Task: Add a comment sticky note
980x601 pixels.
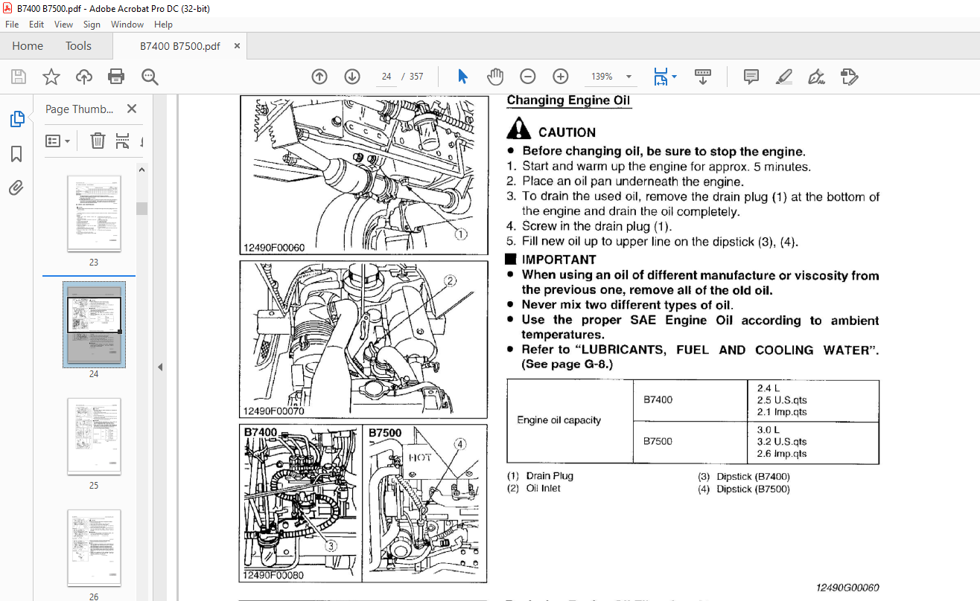Action: (751, 77)
